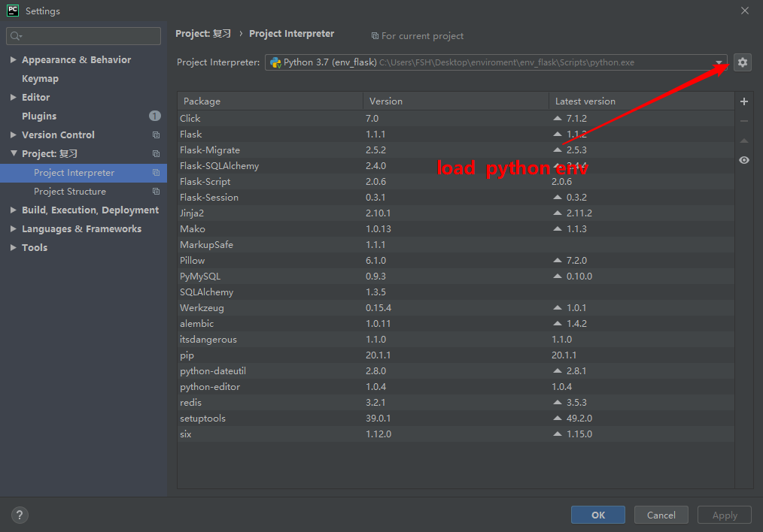Open the interpreter gear settings menu
The width and height of the screenshot is (763, 532).
742,62
